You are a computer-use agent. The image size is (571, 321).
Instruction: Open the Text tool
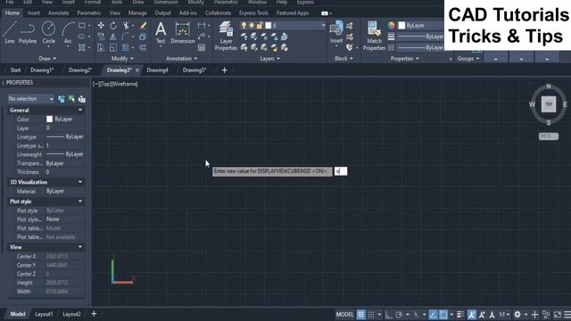coord(161,33)
